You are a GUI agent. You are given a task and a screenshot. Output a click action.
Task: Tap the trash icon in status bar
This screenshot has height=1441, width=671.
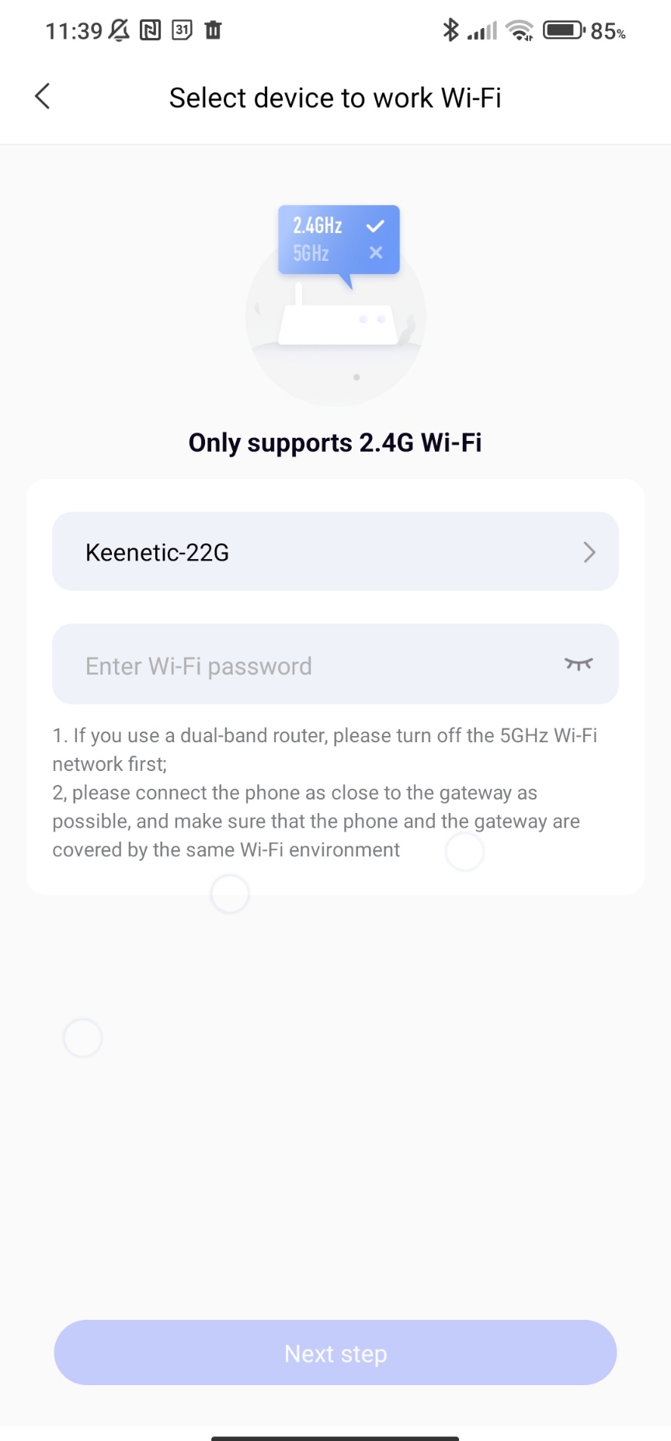point(213,30)
